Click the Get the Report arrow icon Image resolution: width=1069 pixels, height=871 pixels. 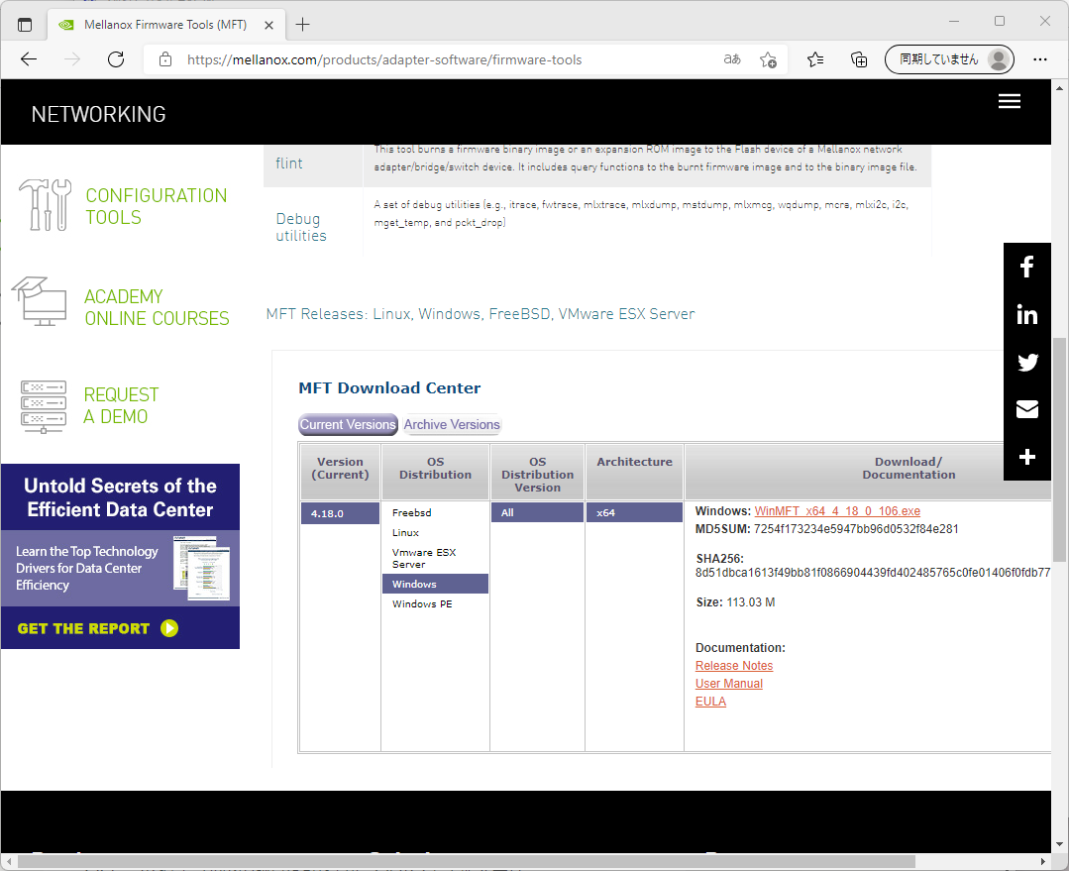coord(169,628)
